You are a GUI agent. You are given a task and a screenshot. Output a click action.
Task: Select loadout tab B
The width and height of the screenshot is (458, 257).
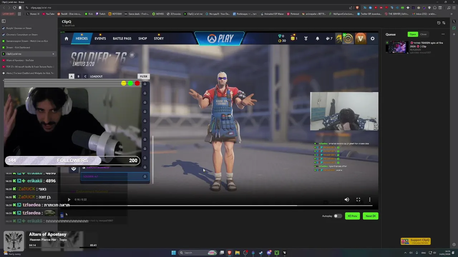[x=78, y=76]
